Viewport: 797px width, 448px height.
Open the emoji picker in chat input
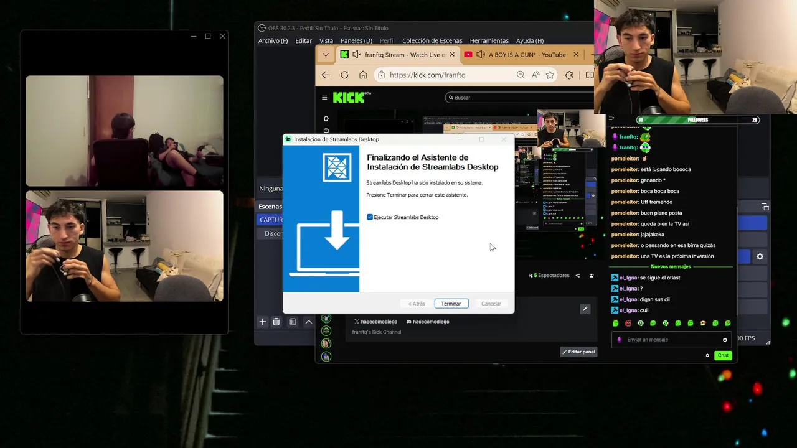pos(725,340)
